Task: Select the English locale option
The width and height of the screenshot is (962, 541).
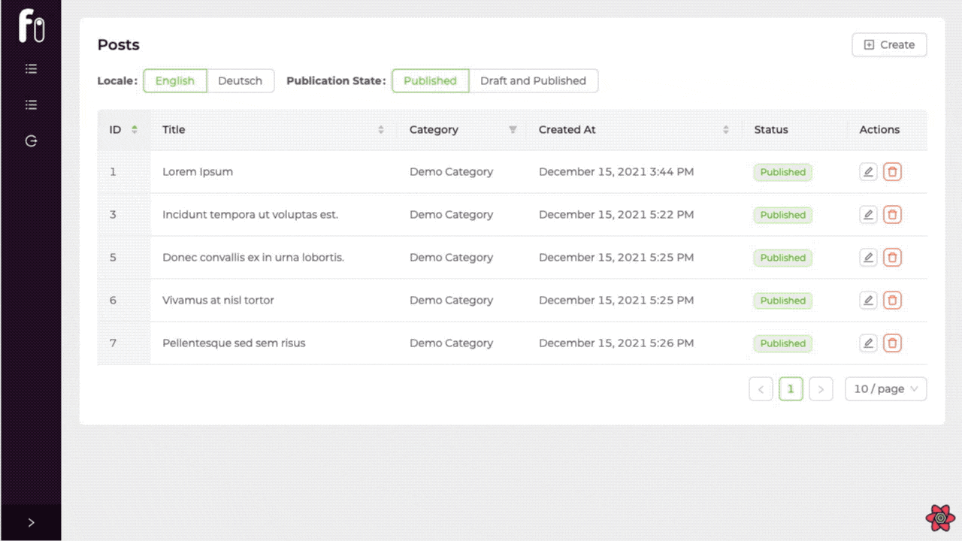Action: click(175, 81)
